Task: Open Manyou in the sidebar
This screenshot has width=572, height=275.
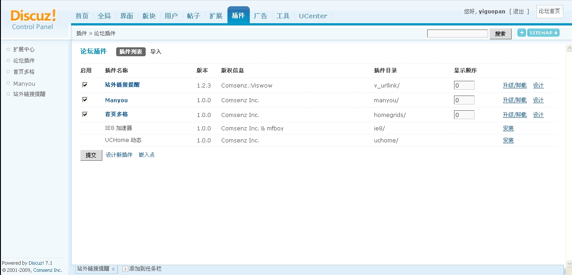Action: click(x=24, y=83)
